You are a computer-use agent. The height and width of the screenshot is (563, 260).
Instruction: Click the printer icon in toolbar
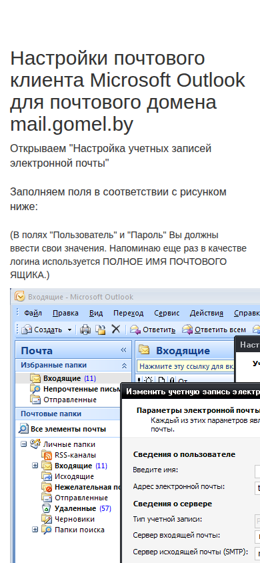(85, 330)
